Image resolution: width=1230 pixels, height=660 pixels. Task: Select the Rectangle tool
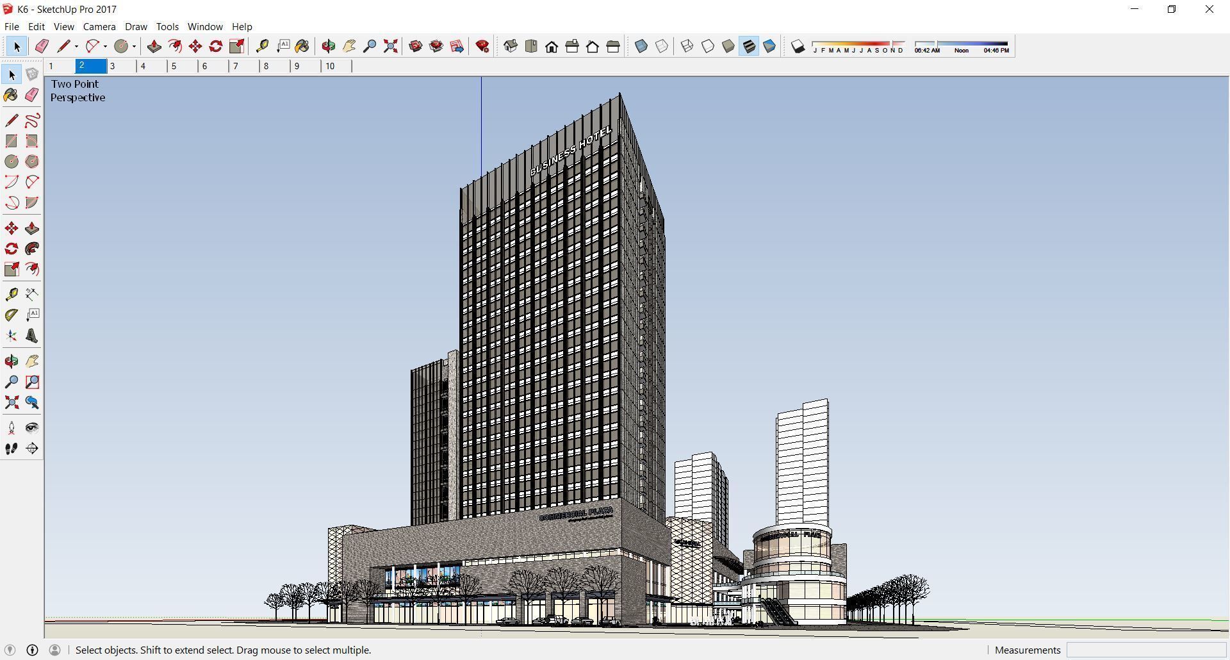tap(12, 141)
